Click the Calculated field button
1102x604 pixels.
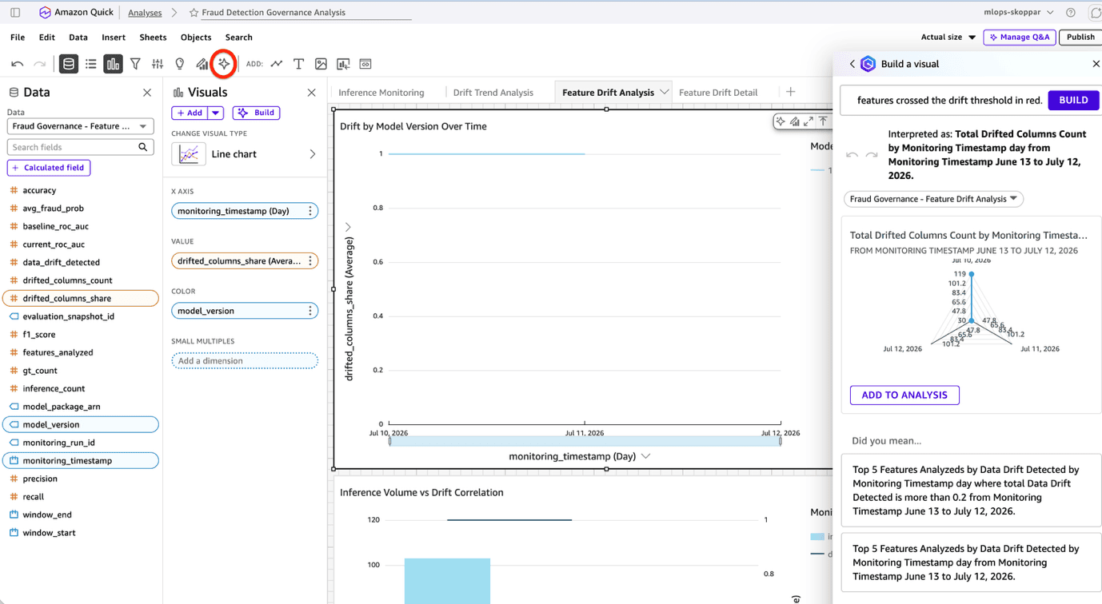pos(49,168)
